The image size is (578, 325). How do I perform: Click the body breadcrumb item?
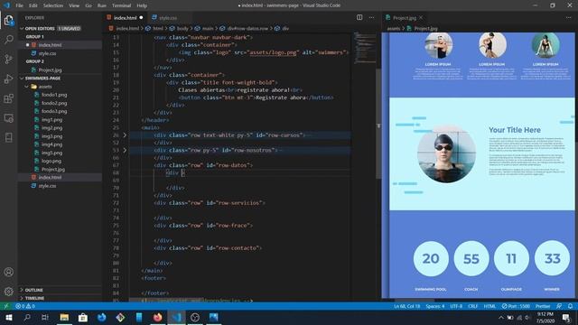pyautogui.click(x=182, y=28)
